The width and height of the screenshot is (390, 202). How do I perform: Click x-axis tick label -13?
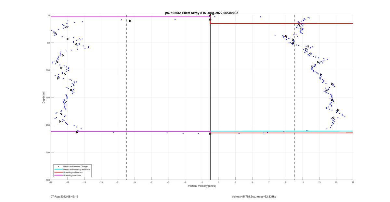[101, 183]
